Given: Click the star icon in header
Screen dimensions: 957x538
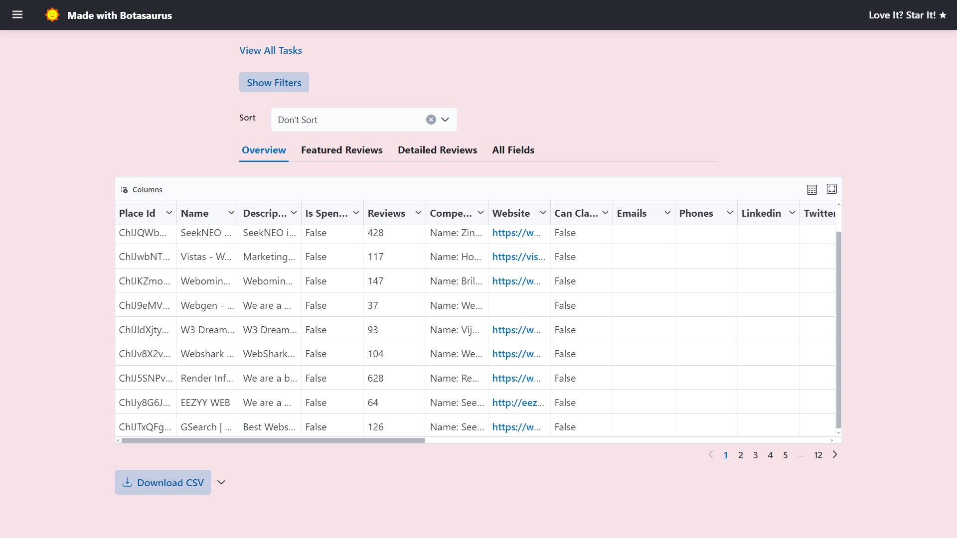Looking at the screenshot, I should tap(943, 15).
